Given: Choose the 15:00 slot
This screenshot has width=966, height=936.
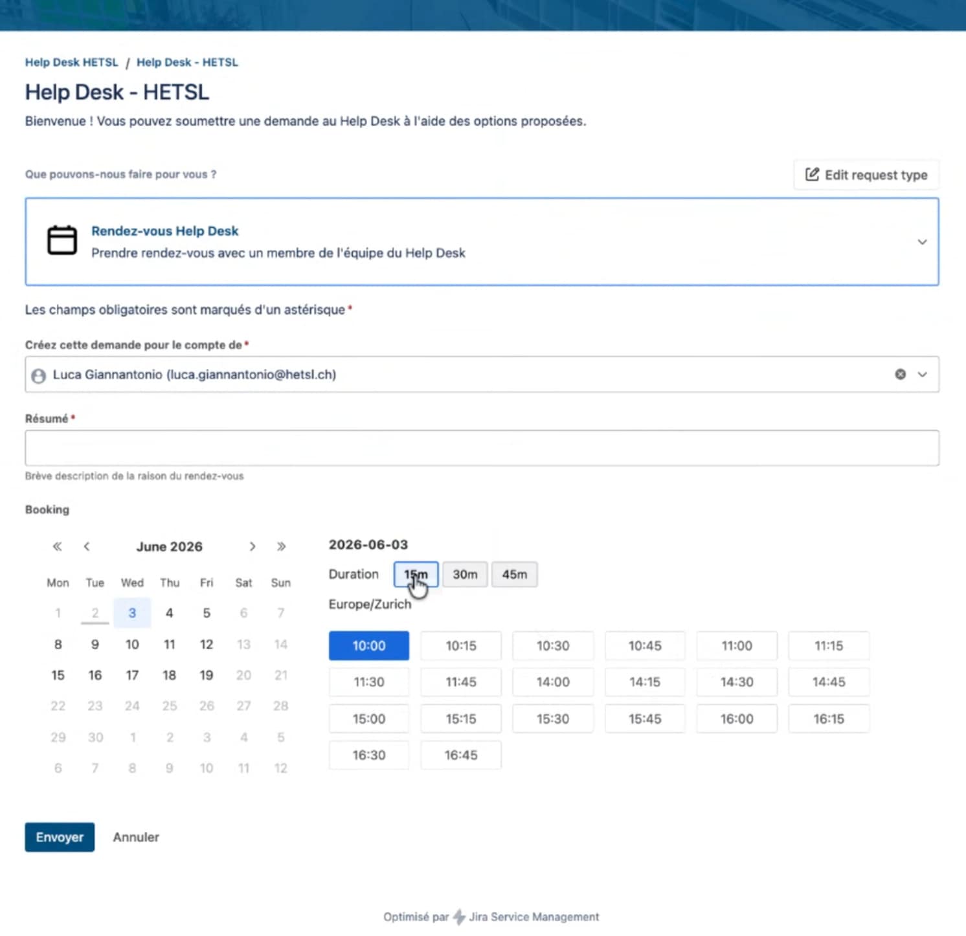Looking at the screenshot, I should point(369,719).
